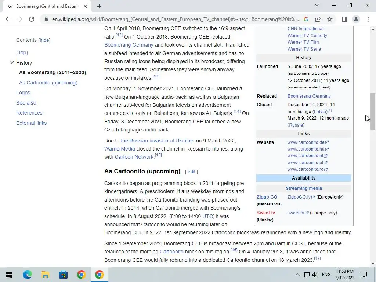Visit the sweet.tv external link
The height and width of the screenshot is (282, 376).
click(x=298, y=213)
